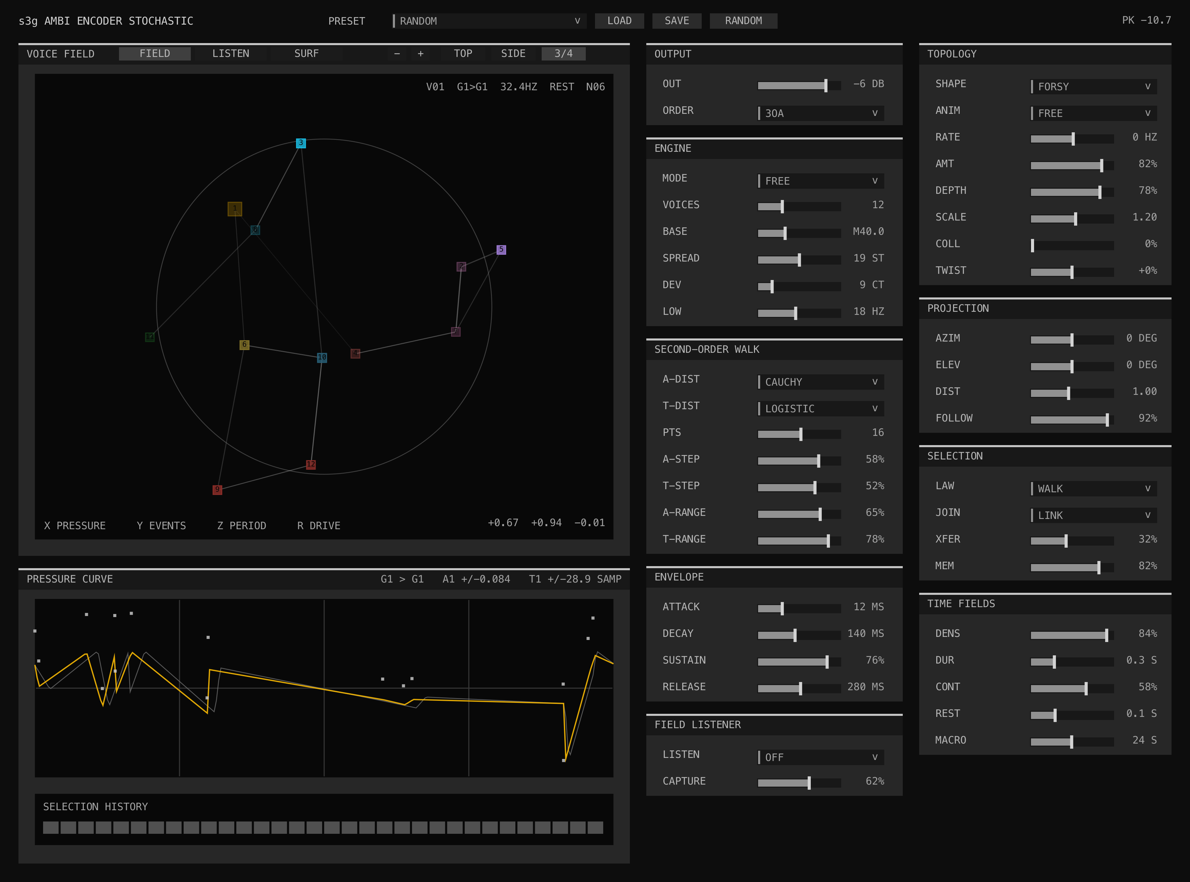Screen dimensions: 1190x882
Task: Click the X PRESSURE axis label
Action: tap(75, 526)
